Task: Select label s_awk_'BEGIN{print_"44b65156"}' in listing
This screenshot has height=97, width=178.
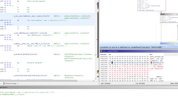Action: pyautogui.click(x=30, y=33)
